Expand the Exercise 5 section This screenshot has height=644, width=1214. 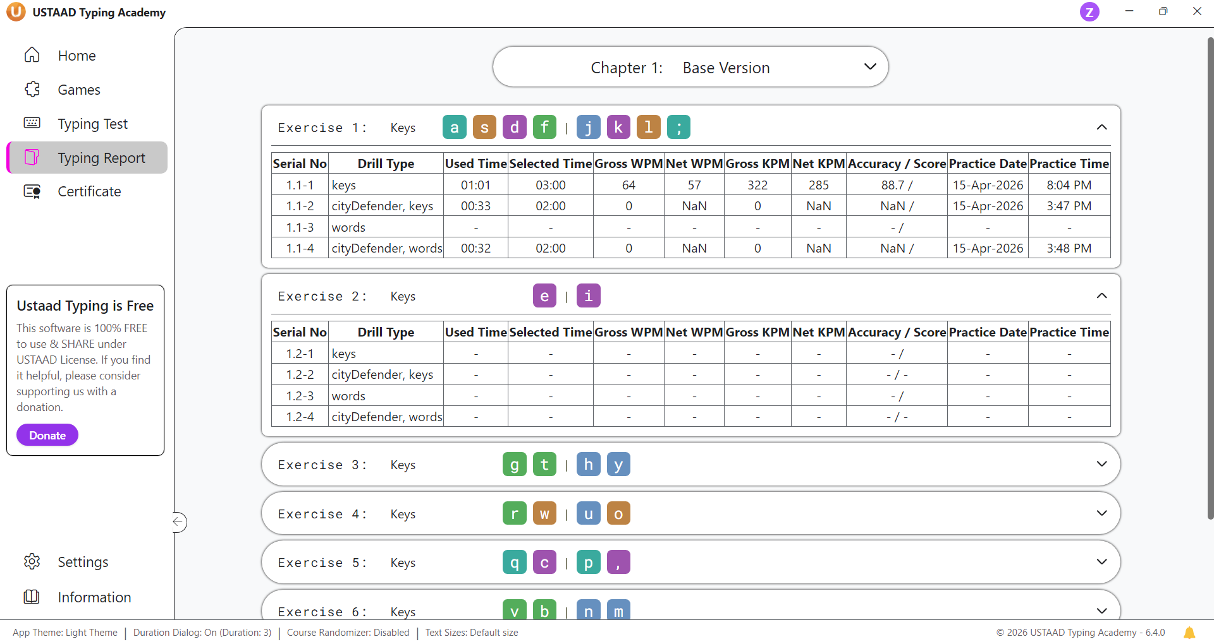coord(1101,562)
